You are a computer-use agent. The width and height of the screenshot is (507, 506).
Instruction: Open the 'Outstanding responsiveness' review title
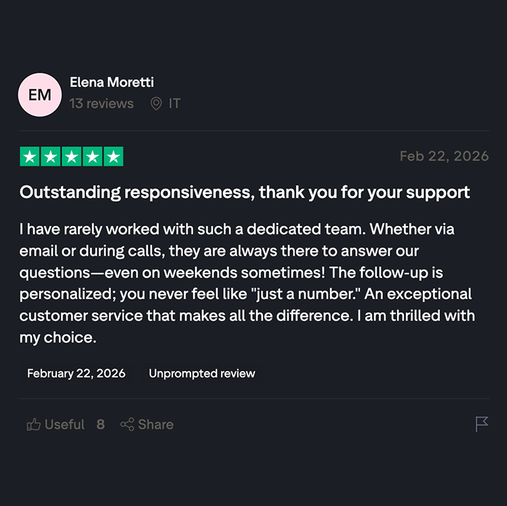tap(245, 192)
